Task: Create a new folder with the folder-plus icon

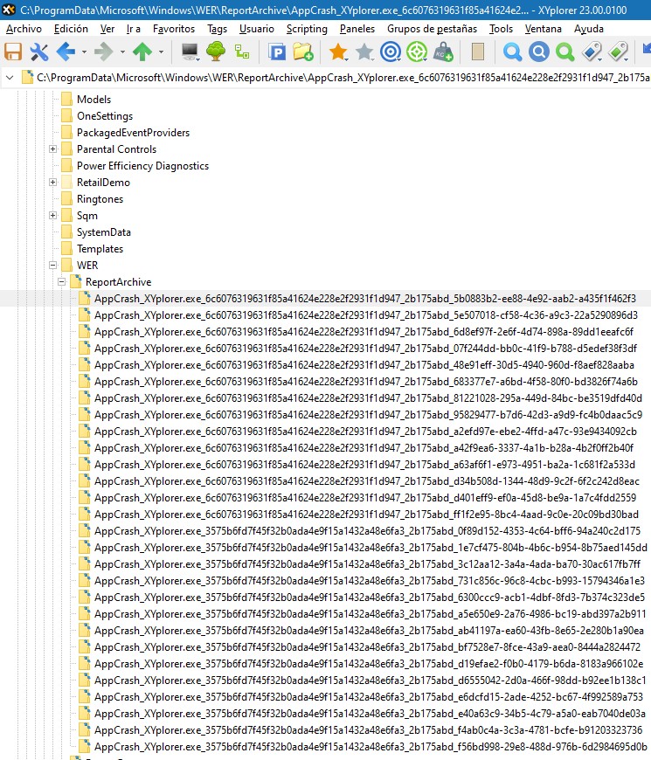Action: coord(303,52)
